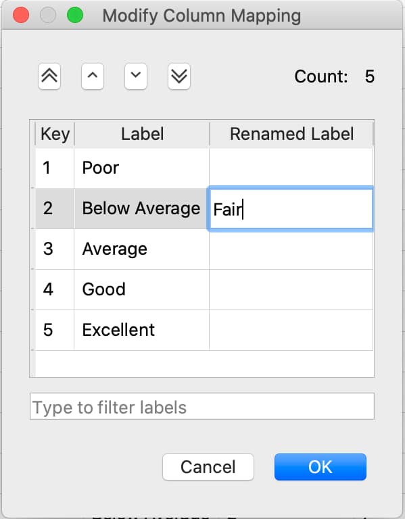Click key cell 3
This screenshot has height=519, width=405.
[x=55, y=249]
